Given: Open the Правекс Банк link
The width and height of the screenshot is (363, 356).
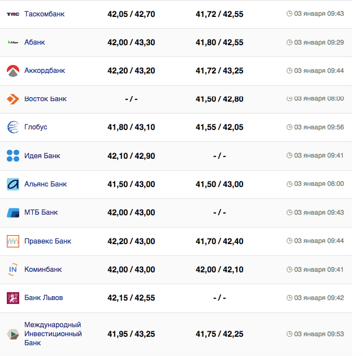Looking at the screenshot, I should [x=47, y=241].
